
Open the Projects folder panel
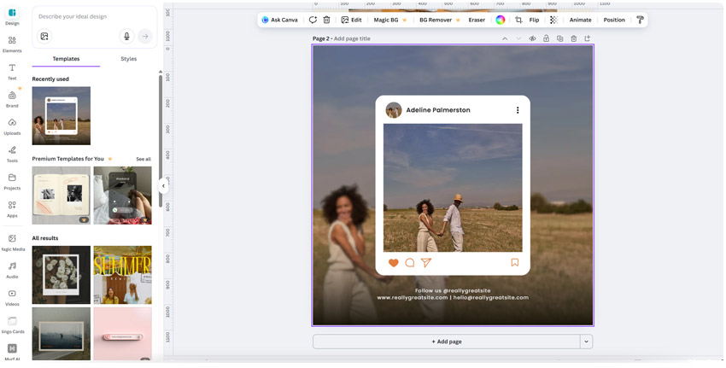click(12, 182)
